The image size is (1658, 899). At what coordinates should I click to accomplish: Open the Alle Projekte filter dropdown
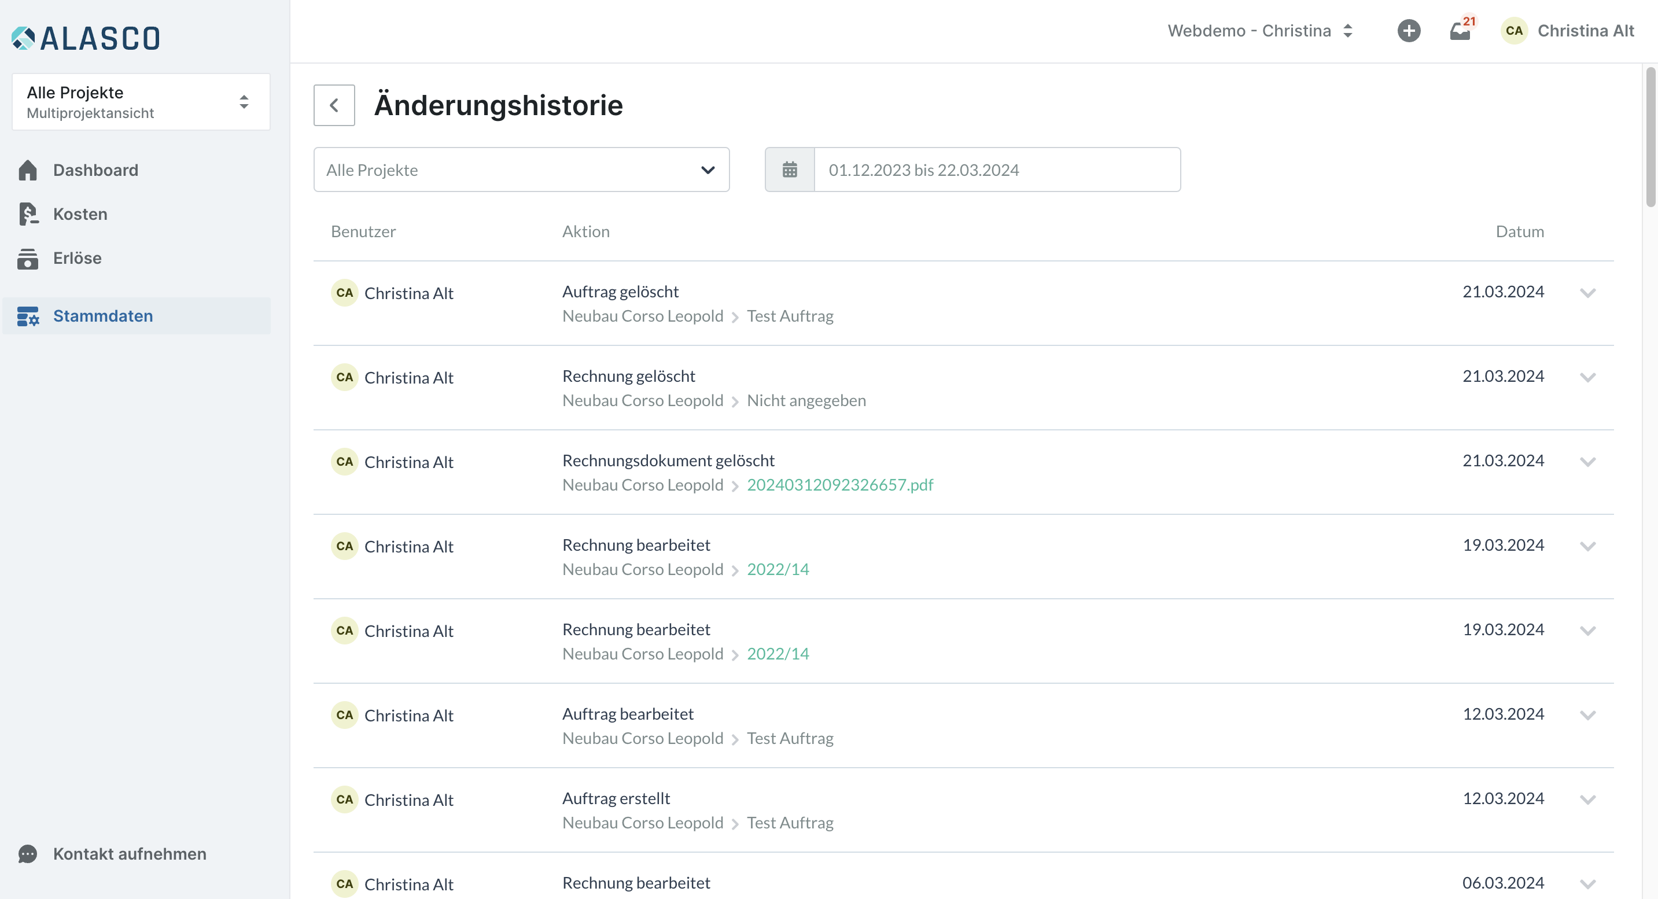click(x=521, y=170)
